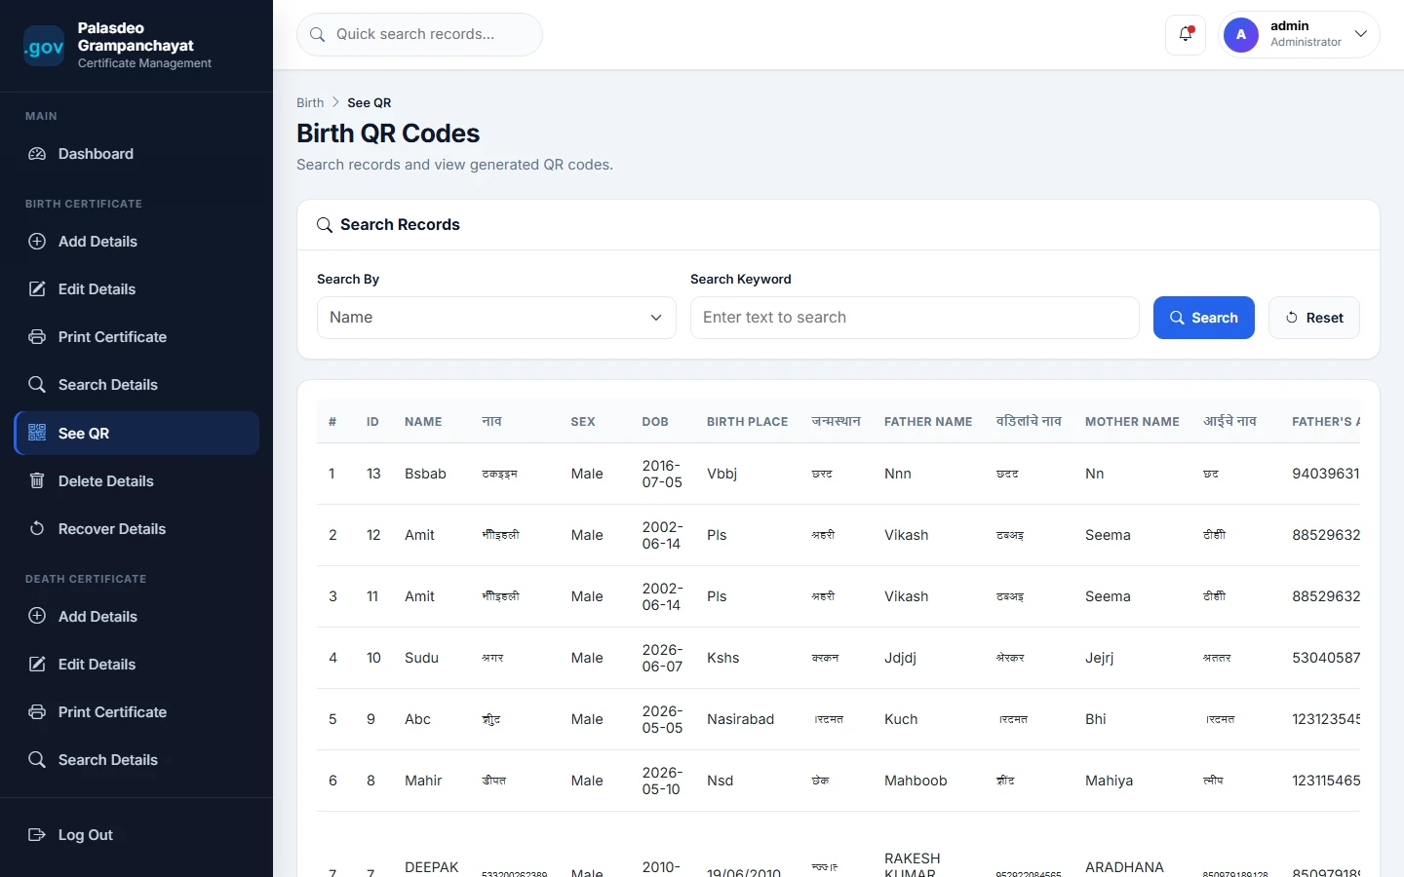
Task: Click birth place Vbbj
Action: tap(721, 474)
